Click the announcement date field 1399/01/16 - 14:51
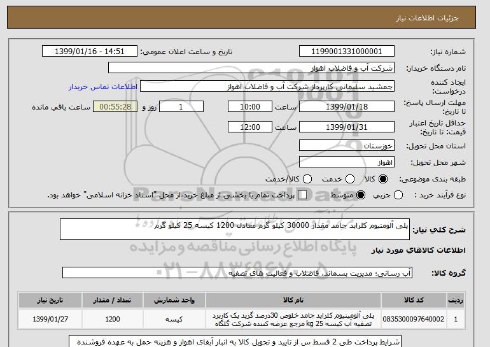 point(90,52)
